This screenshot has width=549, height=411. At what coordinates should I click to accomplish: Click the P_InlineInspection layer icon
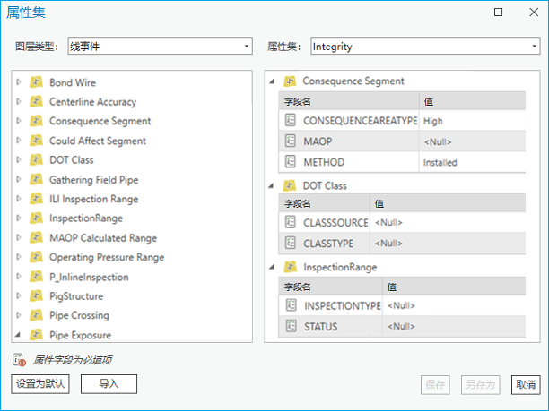click(36, 277)
